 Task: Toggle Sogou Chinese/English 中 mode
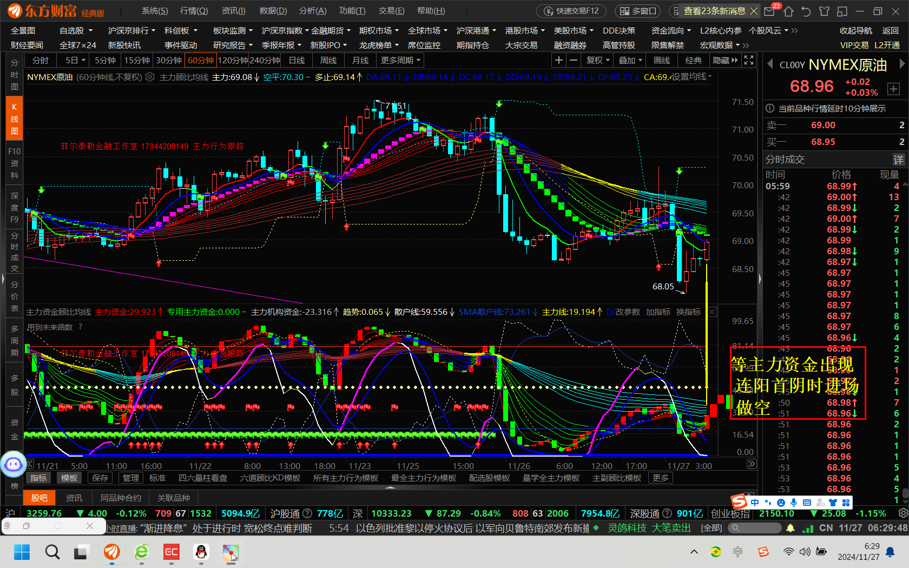click(754, 503)
